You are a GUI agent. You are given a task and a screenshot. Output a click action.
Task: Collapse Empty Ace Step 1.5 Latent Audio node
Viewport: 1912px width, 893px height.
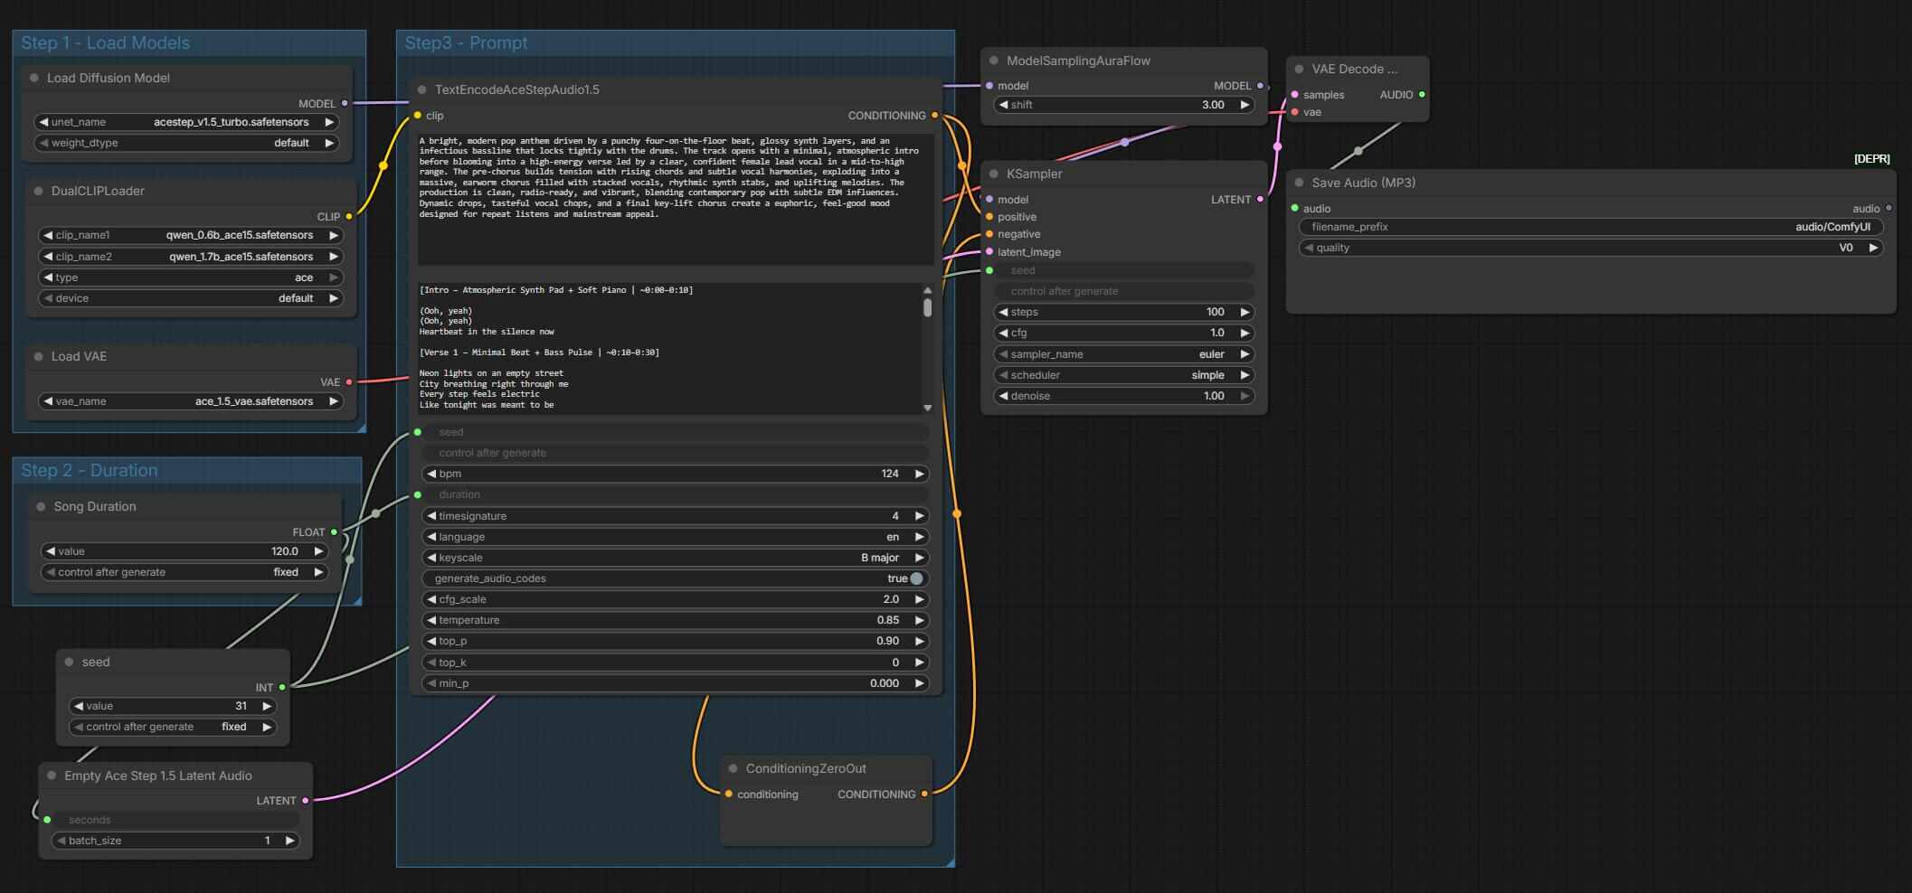click(x=52, y=775)
